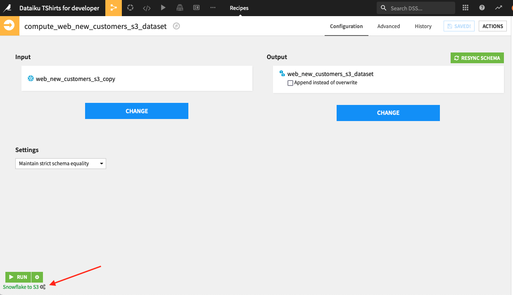Viewport: 513px width, 295px height.
Task: Open the History tab
Action: [x=423, y=26]
